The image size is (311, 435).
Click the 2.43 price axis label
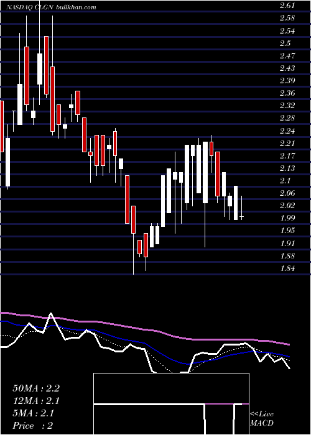(287, 68)
